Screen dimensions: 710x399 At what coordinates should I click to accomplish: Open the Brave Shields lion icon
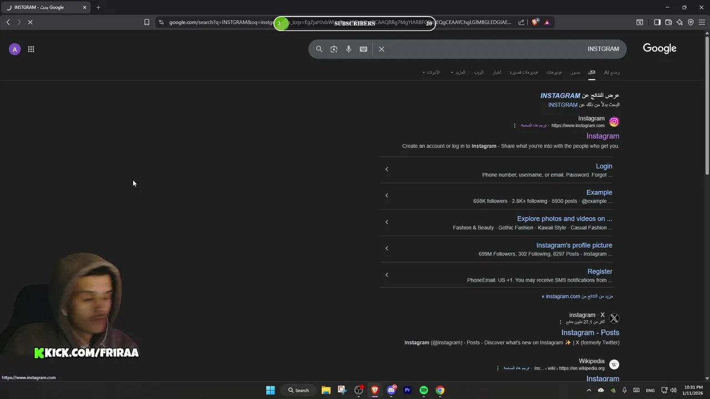pos(535,22)
